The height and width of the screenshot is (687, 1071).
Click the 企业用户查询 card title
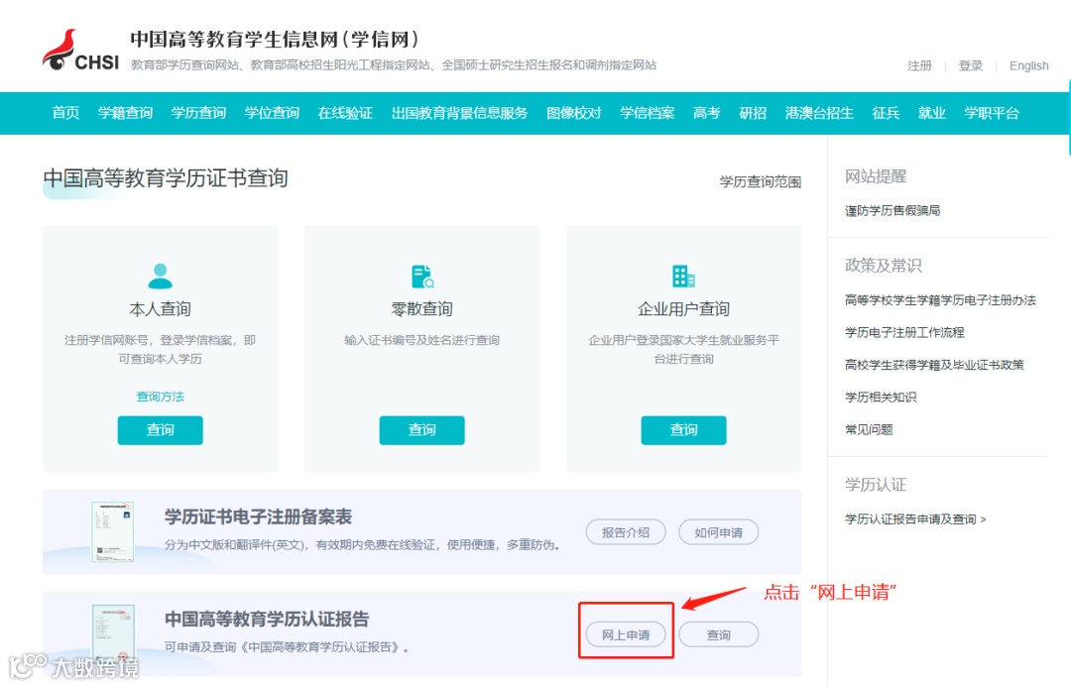tap(683, 308)
